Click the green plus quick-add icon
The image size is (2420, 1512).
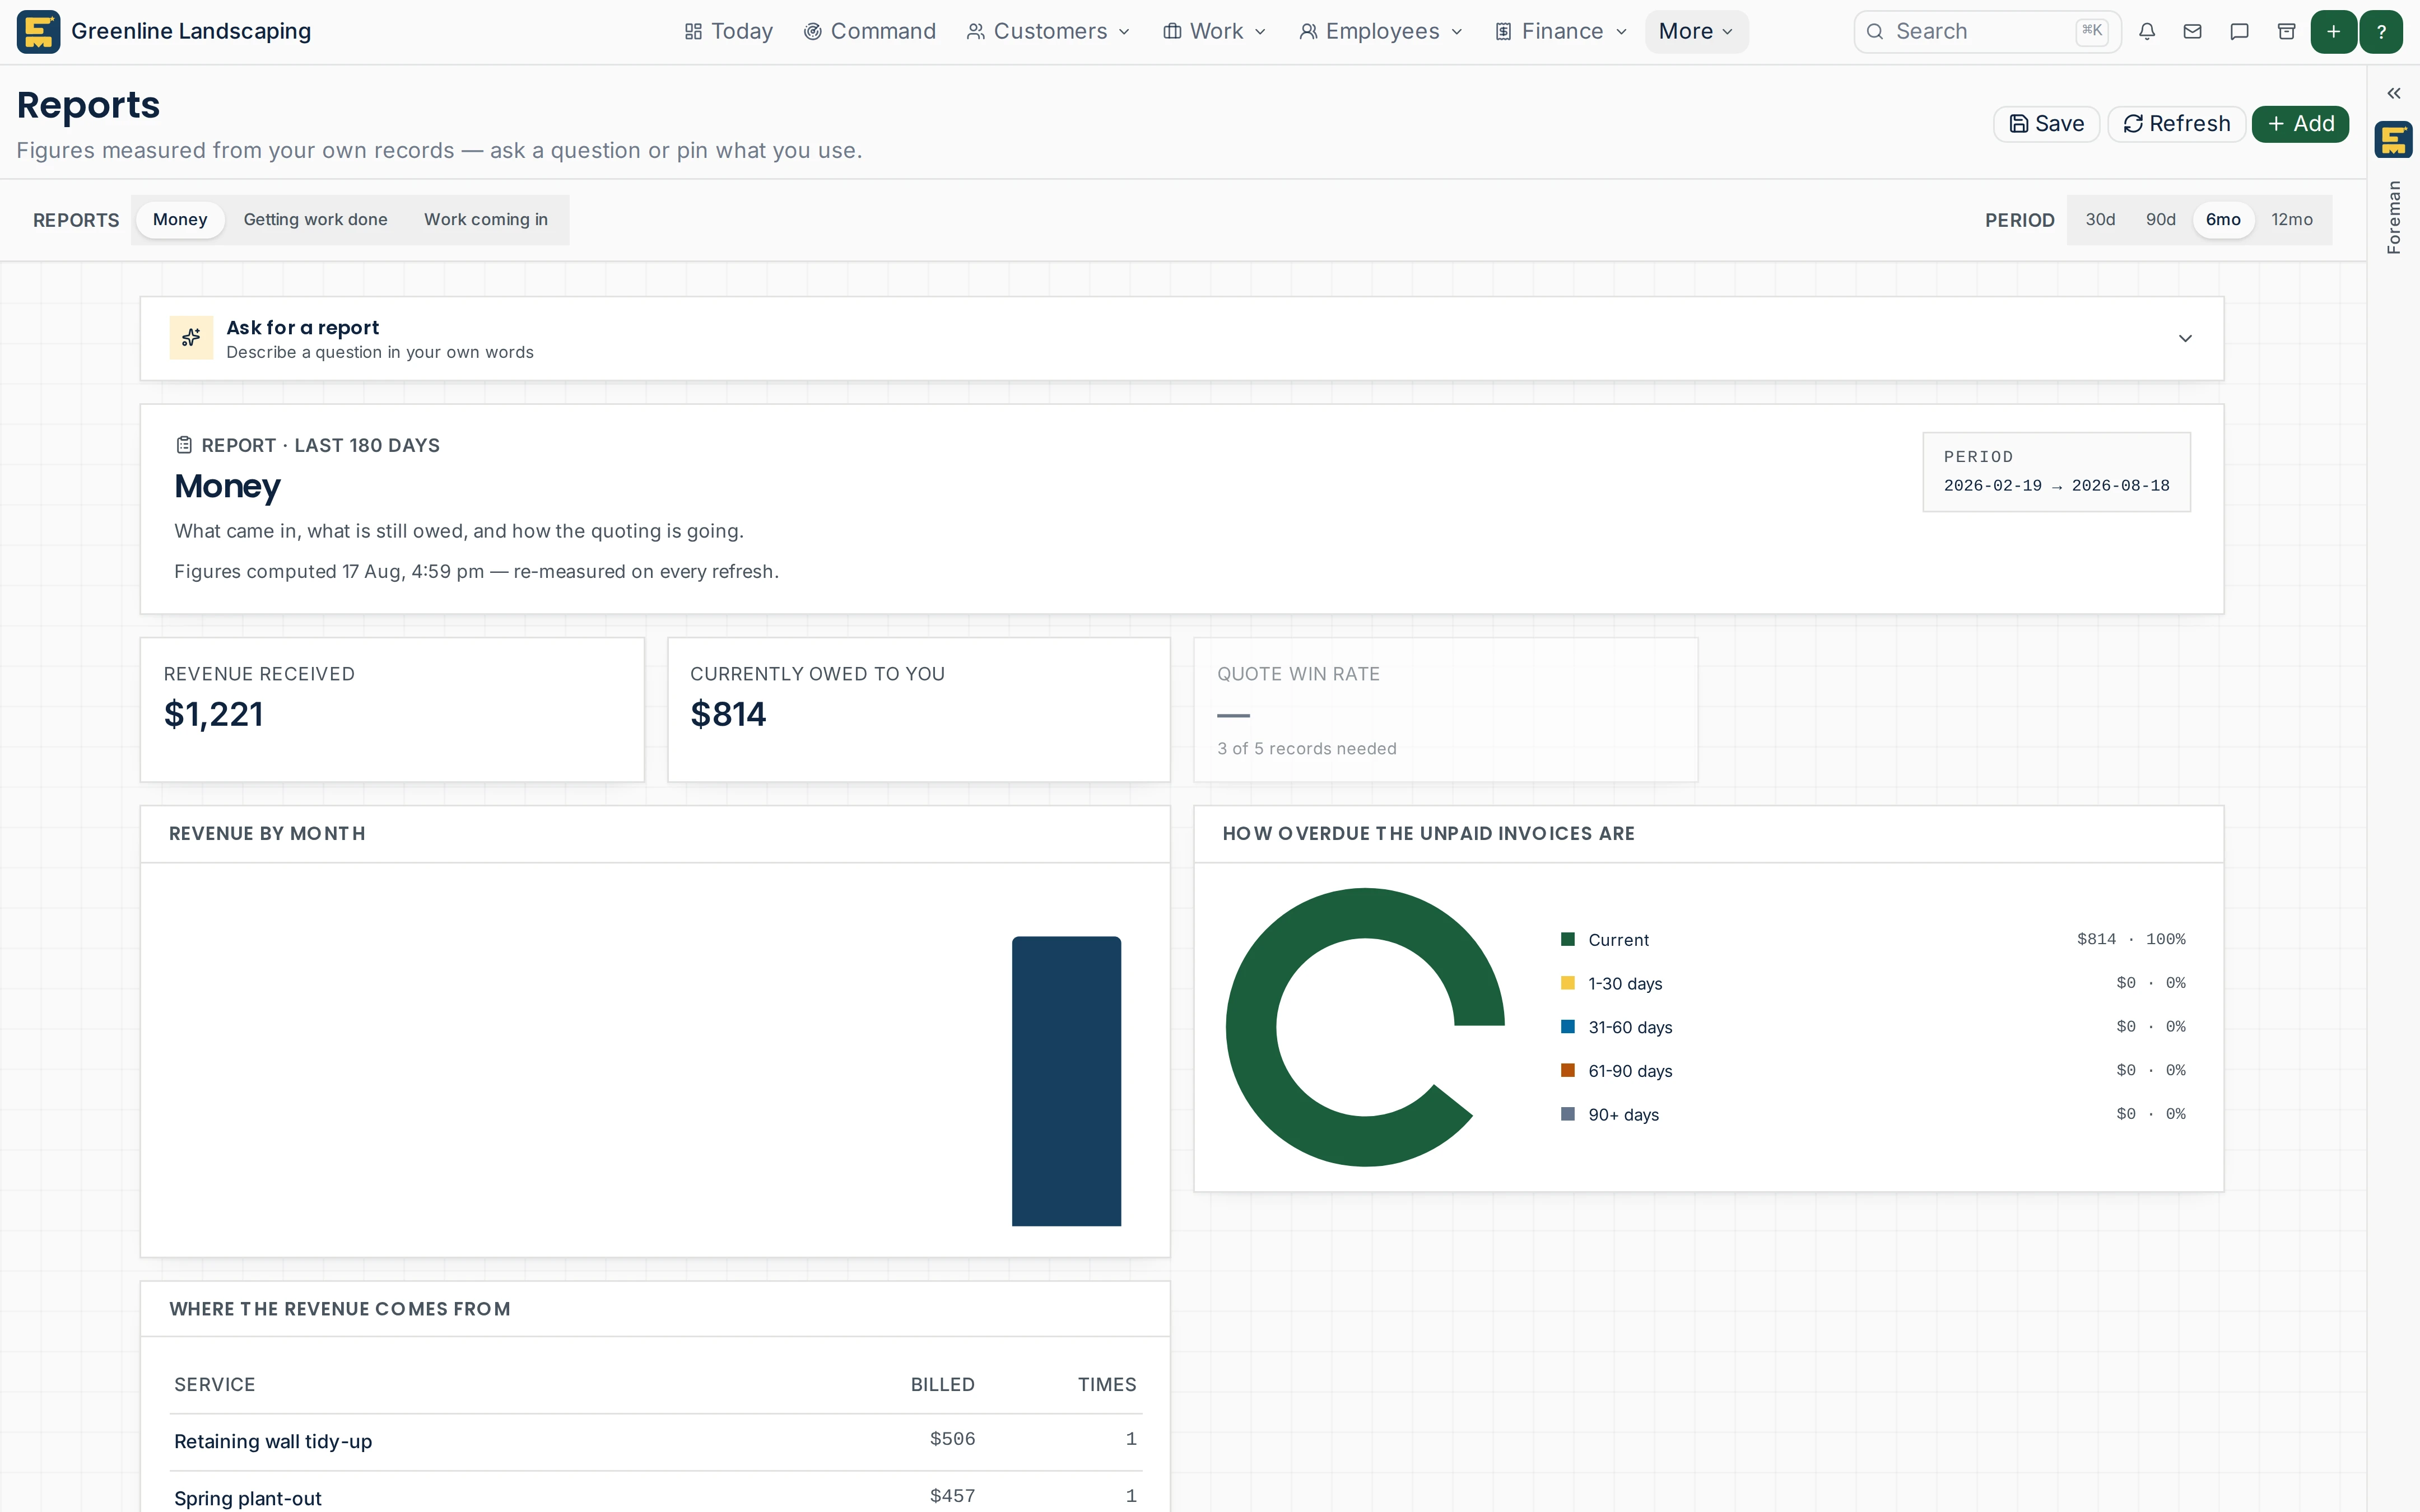click(x=2334, y=32)
